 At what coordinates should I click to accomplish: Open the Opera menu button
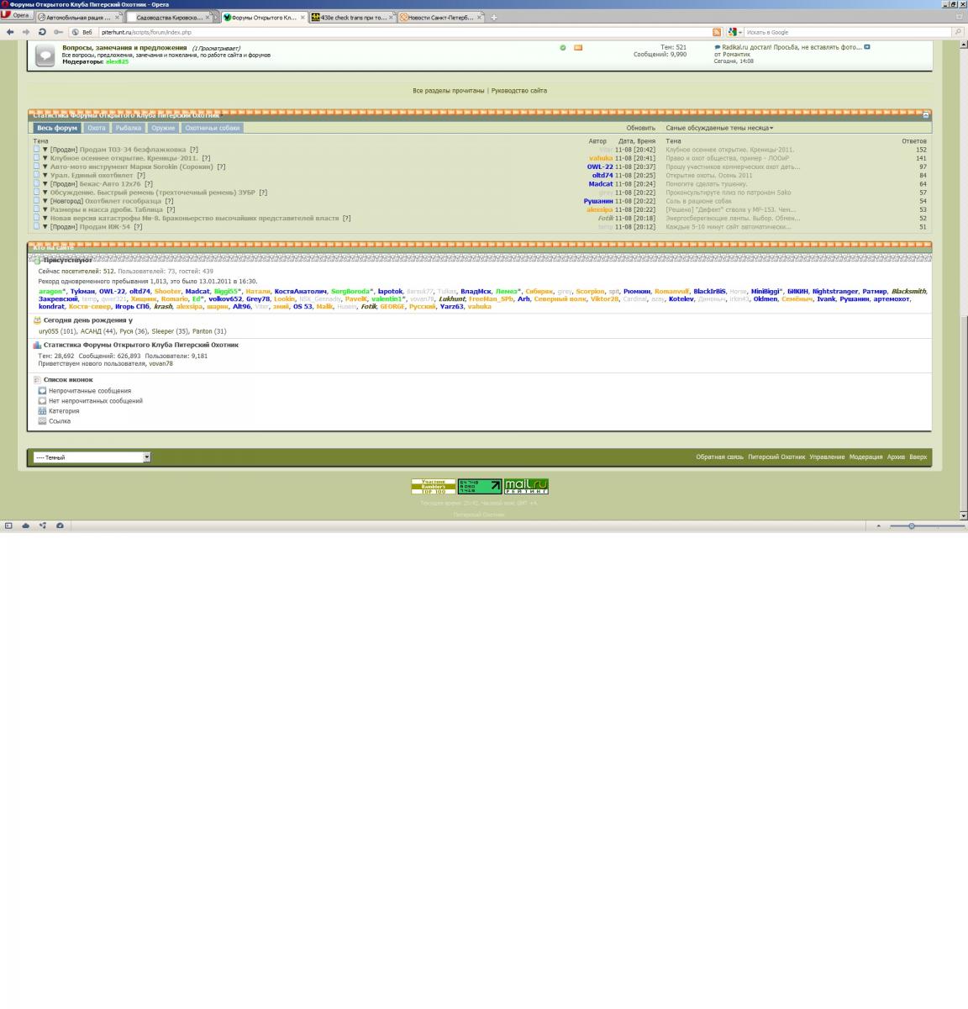(17, 16)
